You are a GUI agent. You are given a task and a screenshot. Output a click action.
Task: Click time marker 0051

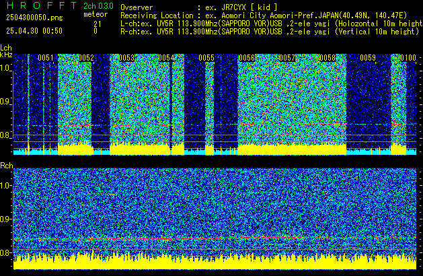point(46,58)
